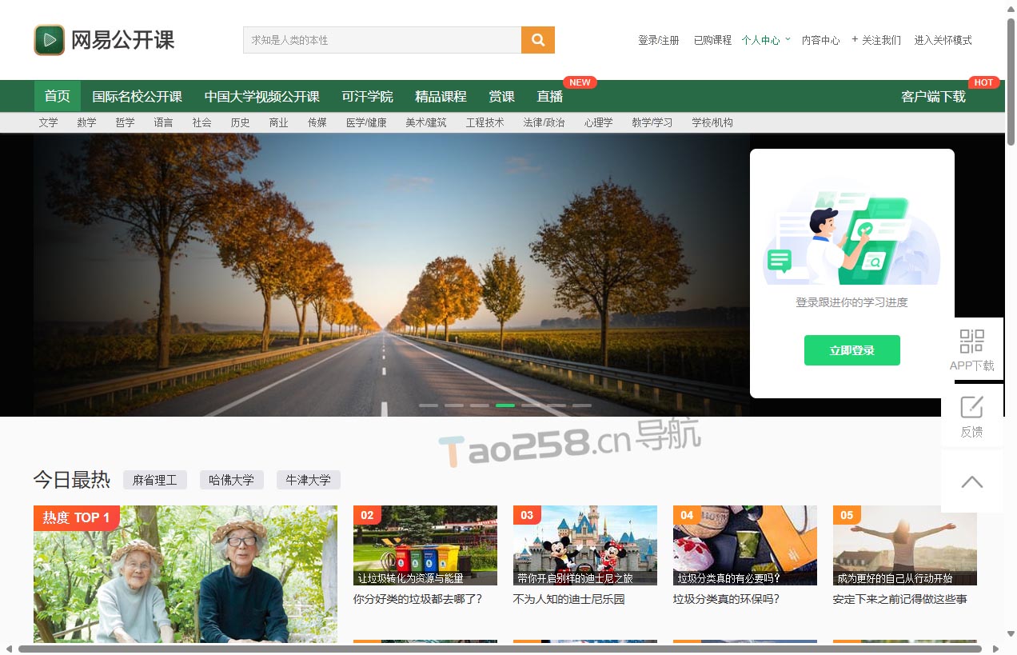The width and height of the screenshot is (1017, 655).
Task: Select the 语言 category
Action: coord(163,122)
